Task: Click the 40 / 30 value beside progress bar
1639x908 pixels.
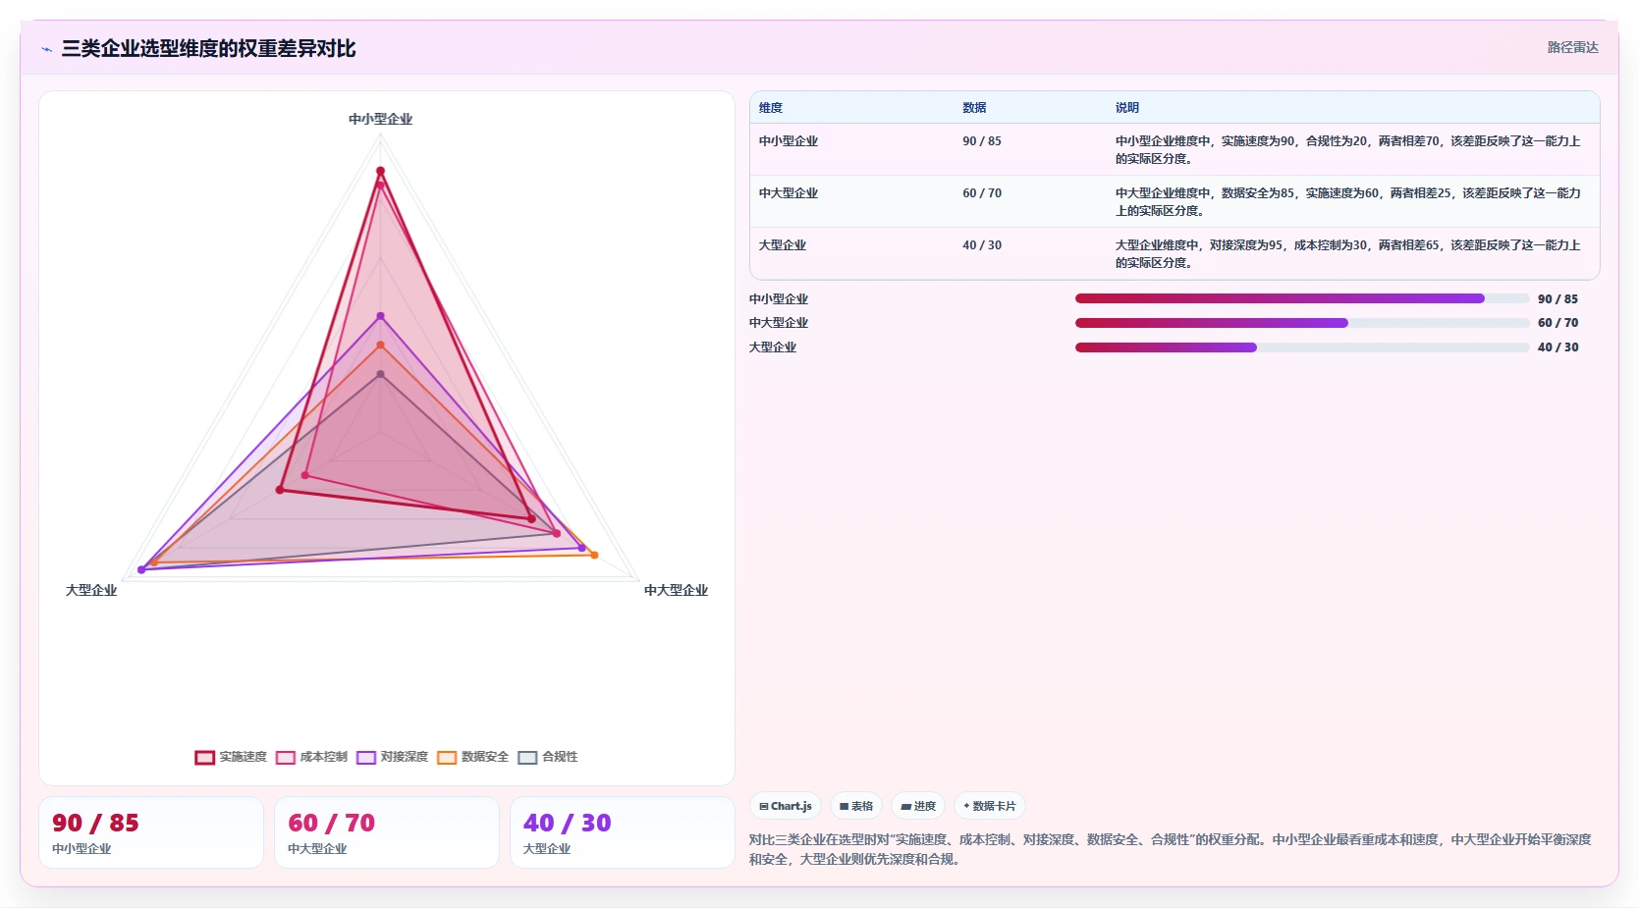Action: pyautogui.click(x=1558, y=347)
